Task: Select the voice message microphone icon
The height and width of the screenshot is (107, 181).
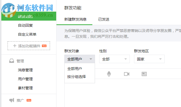Action: (109, 74)
